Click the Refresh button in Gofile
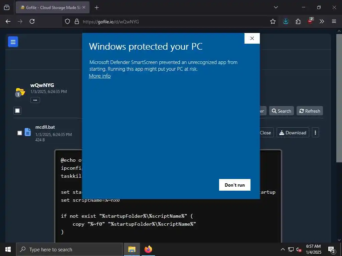The width and height of the screenshot is (342, 256). pos(310,111)
